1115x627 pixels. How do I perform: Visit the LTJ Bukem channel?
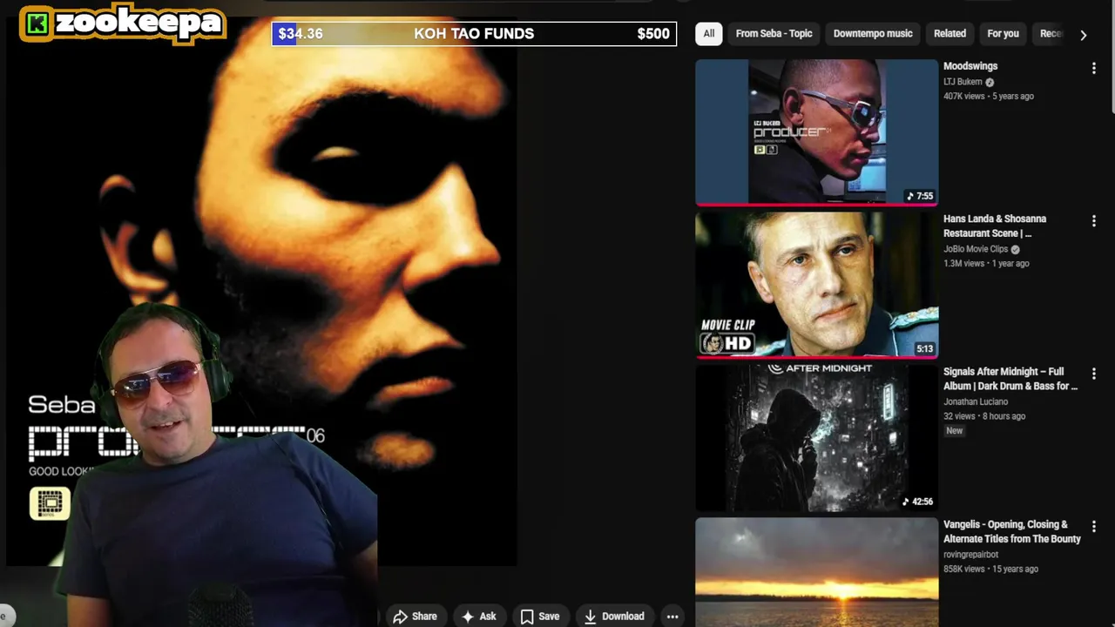(963, 82)
